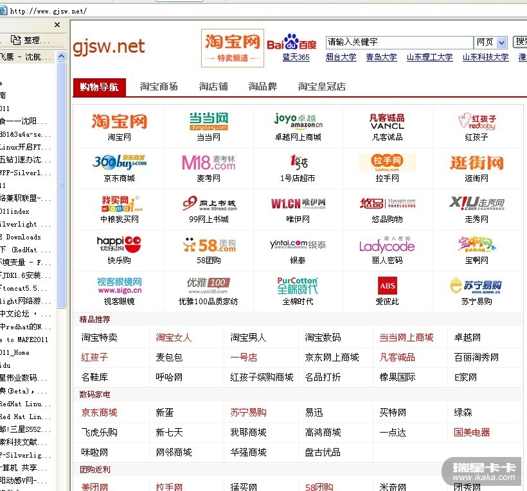Open favorite 'E Downloads' in sidebar
Image resolution: width=527 pixels, height=491 pixels.
click(21, 237)
